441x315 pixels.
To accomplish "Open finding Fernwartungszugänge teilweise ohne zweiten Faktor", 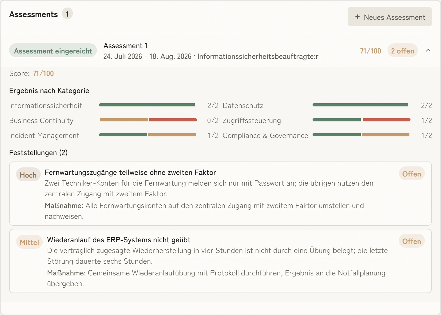I will (x=130, y=172).
